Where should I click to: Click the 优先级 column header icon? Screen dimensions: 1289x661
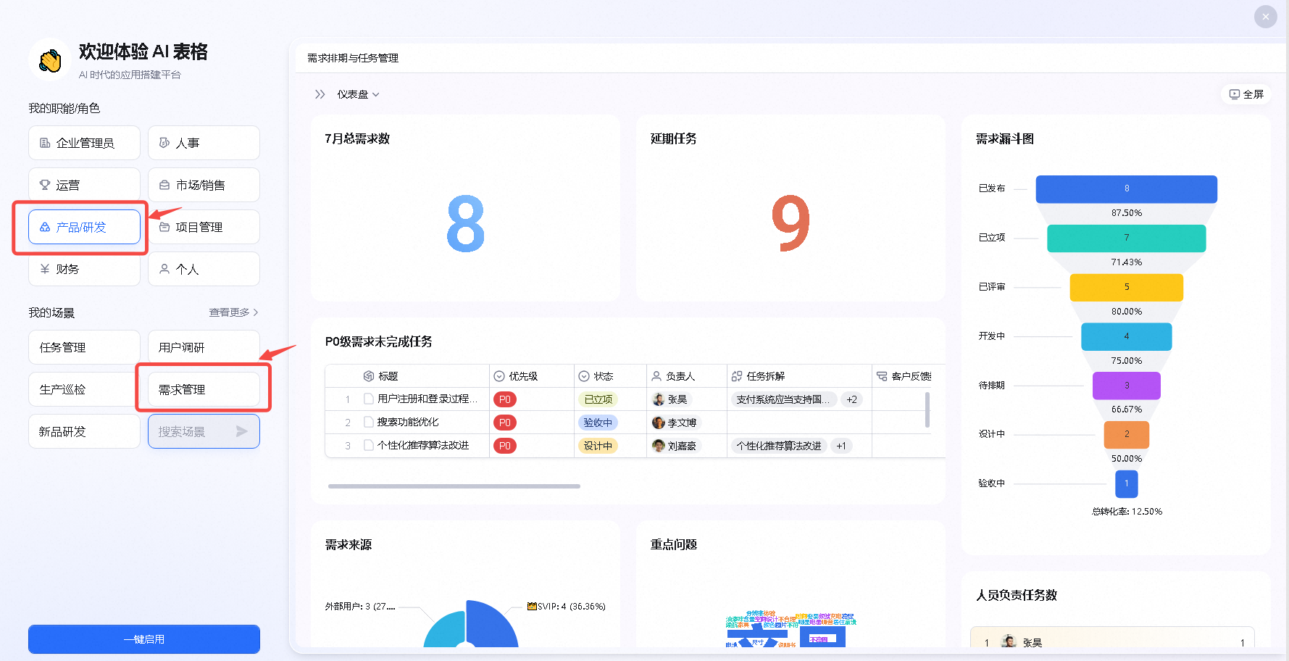tap(499, 376)
